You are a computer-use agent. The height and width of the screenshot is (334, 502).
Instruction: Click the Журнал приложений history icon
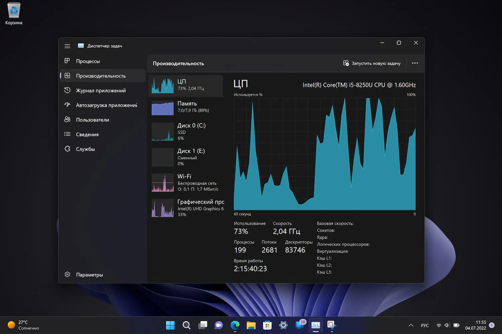tap(67, 90)
